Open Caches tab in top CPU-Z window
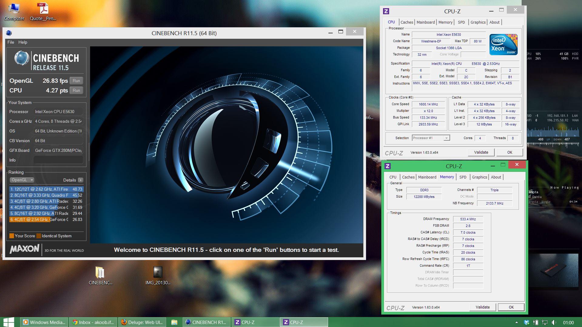The height and width of the screenshot is (327, 582). coord(407,22)
